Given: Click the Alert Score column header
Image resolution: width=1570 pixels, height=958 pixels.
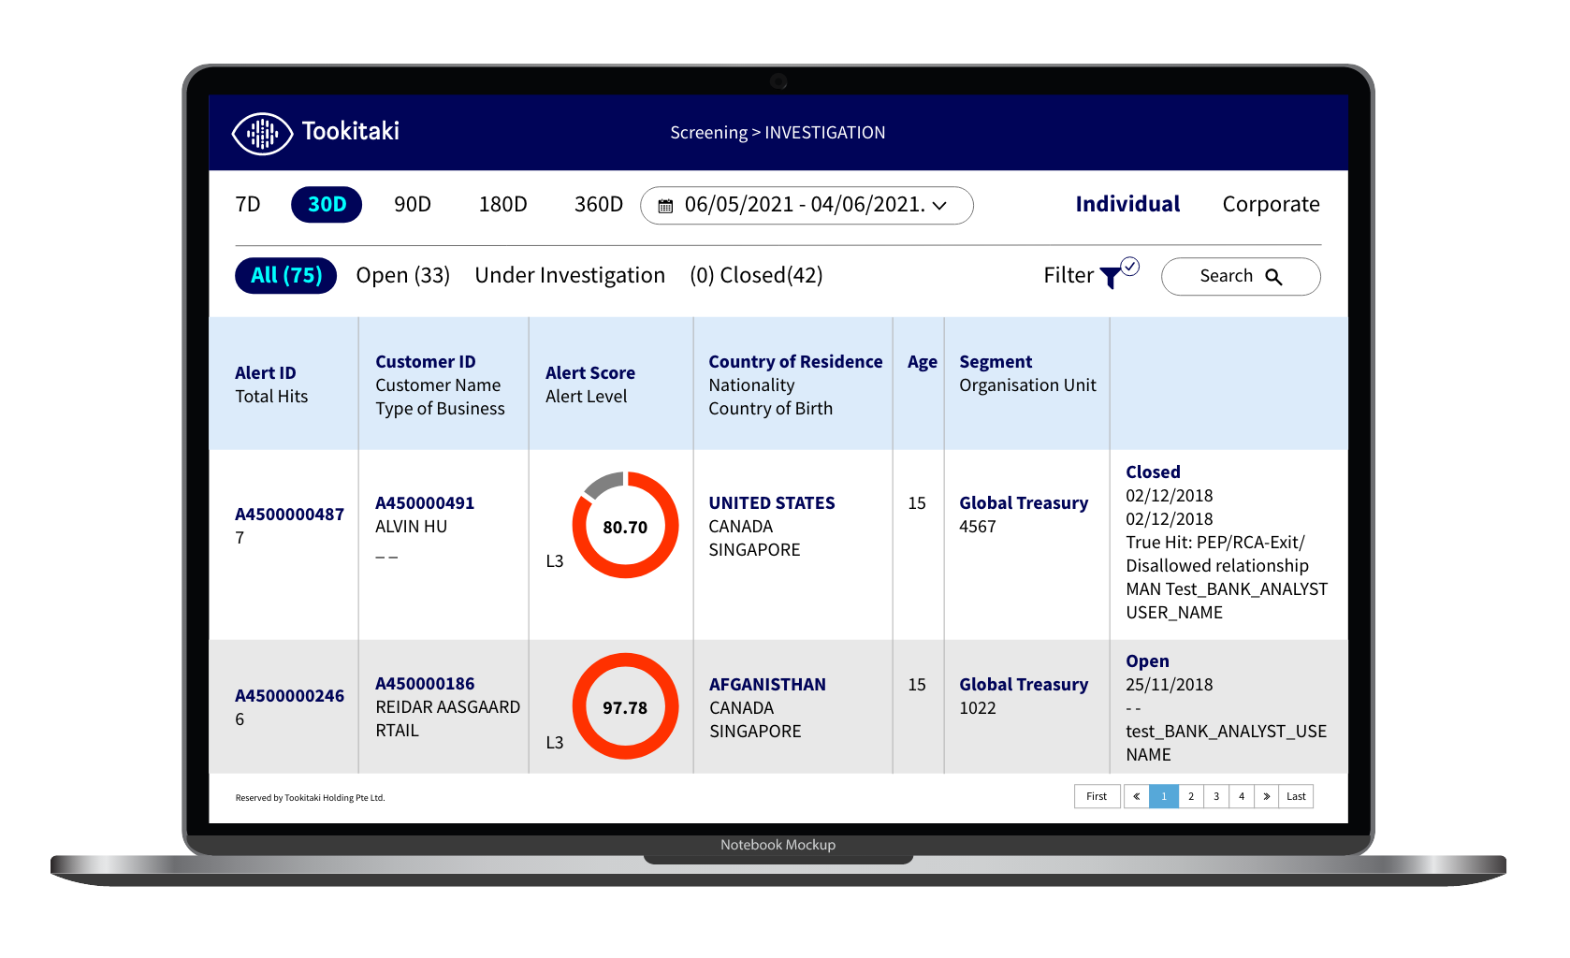Looking at the screenshot, I should (589, 373).
